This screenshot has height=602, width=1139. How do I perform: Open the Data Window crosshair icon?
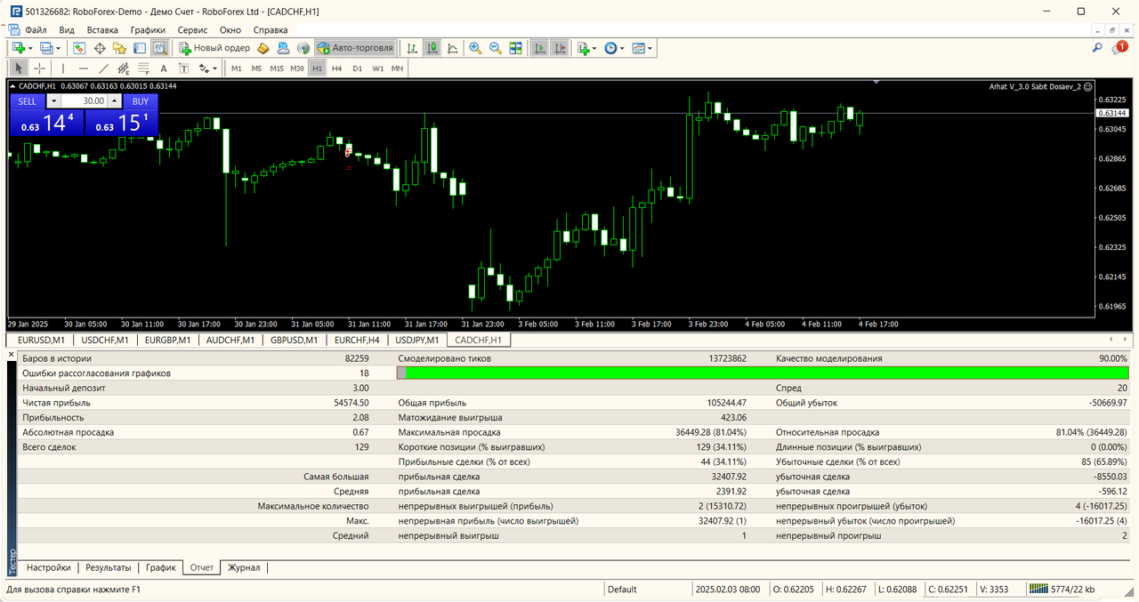[x=100, y=48]
